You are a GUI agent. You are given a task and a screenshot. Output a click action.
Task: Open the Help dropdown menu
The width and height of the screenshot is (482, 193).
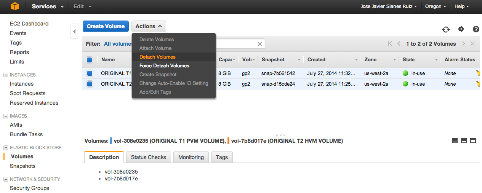click(462, 6)
